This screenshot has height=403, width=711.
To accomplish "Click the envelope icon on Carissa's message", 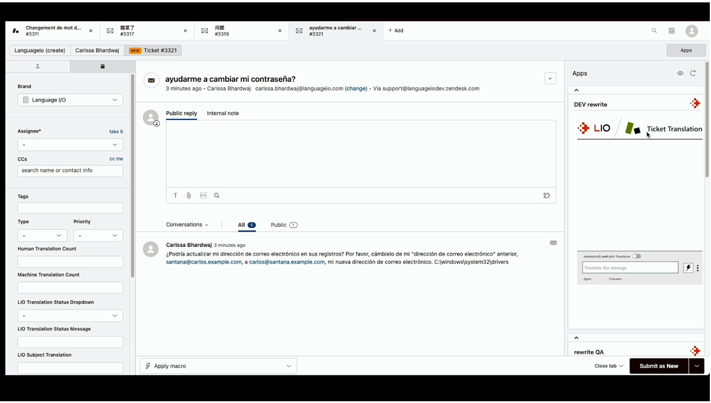I will point(553,243).
